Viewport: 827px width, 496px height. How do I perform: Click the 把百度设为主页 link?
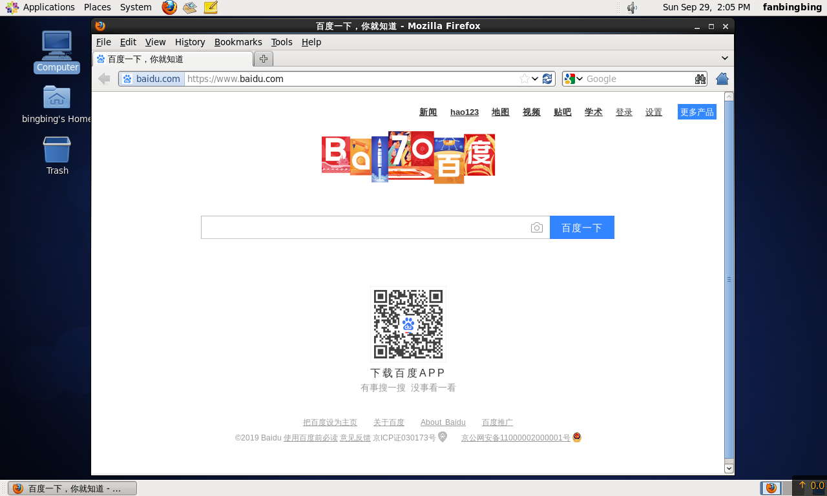click(330, 422)
